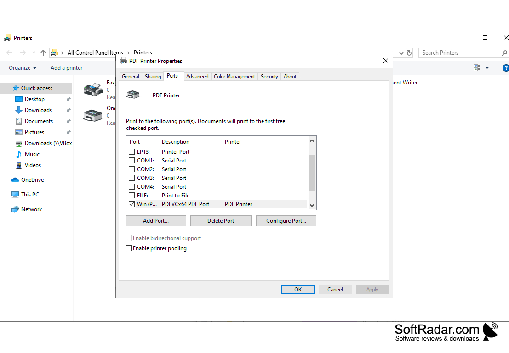Image resolution: width=509 pixels, height=353 pixels.
Task: Refresh the Printers address bar
Action: coord(409,53)
